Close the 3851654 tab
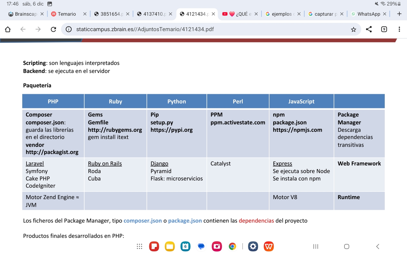 (128, 14)
